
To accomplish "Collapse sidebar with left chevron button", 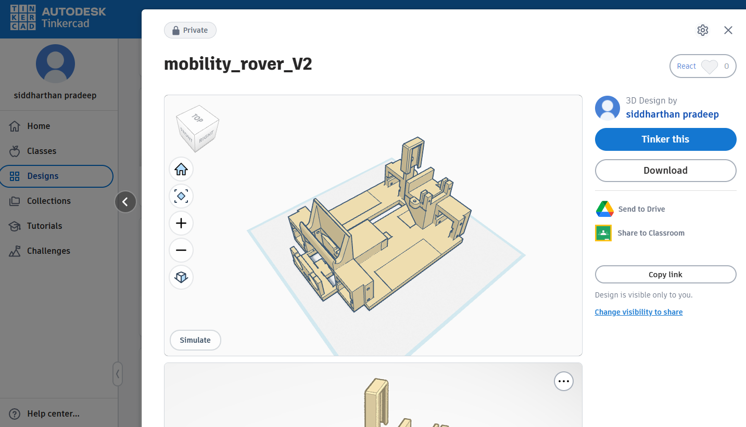I will pos(125,202).
